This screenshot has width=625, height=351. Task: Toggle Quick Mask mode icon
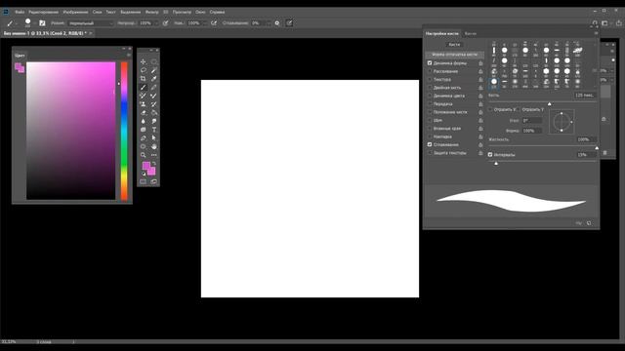point(144,182)
